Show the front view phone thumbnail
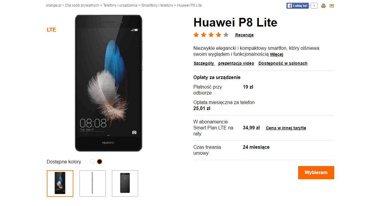This screenshot has width=378, height=206. point(60,183)
